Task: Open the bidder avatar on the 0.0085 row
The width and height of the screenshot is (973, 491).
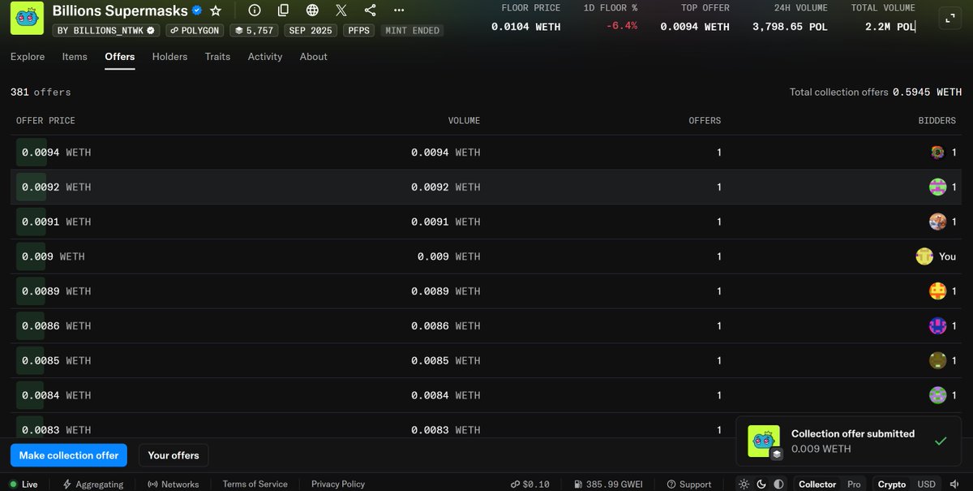Action: [x=937, y=360]
